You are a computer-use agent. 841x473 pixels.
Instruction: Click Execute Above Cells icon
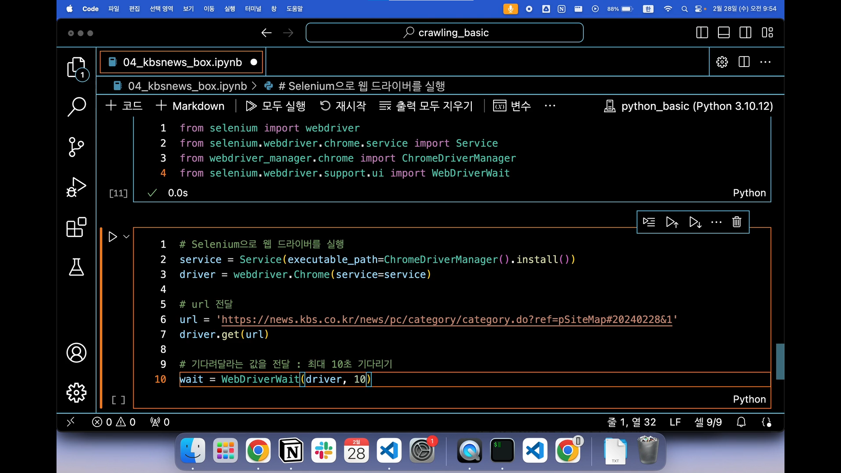(672, 222)
